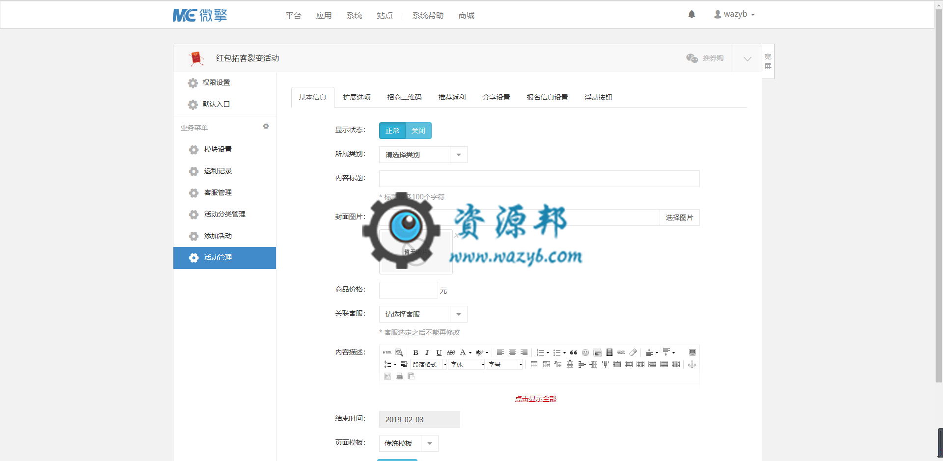The image size is (943, 461).
Task: Insert a video via editor toolbar
Action: 610,353
